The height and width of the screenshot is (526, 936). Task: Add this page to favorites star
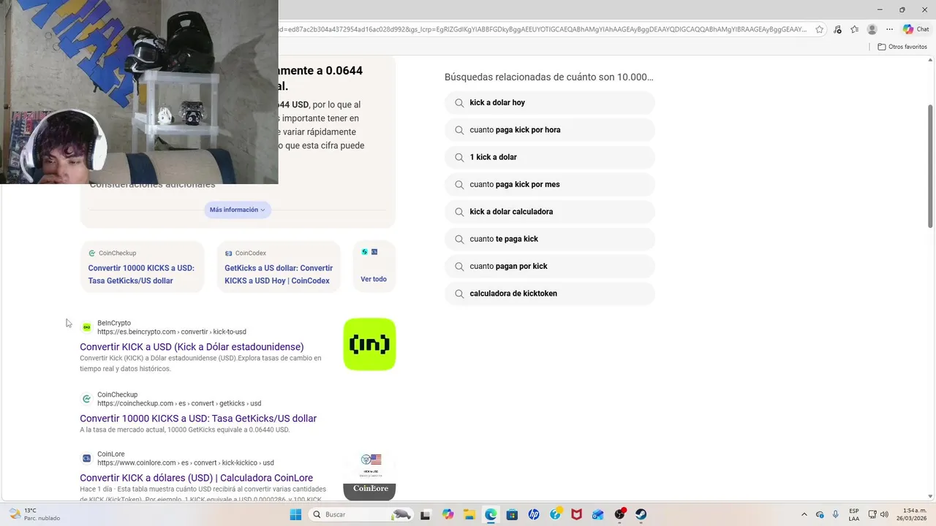[820, 29]
